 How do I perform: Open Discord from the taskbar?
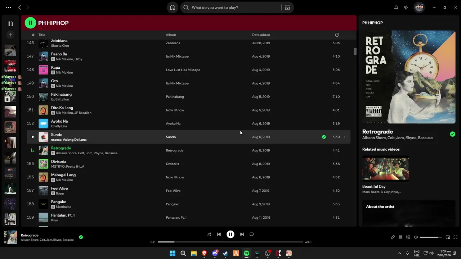[x=215, y=253]
